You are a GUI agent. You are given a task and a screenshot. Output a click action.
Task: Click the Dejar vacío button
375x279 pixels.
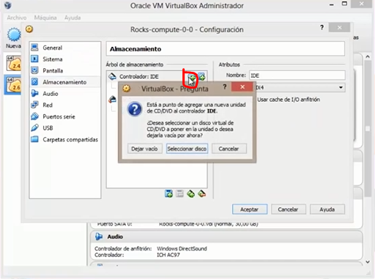pos(145,149)
